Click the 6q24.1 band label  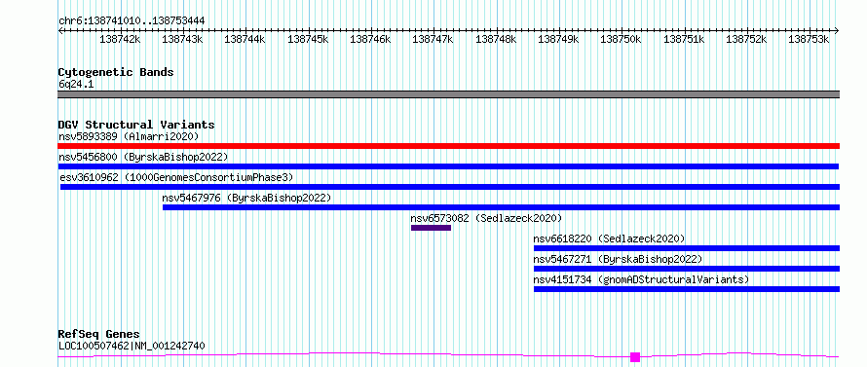point(75,84)
